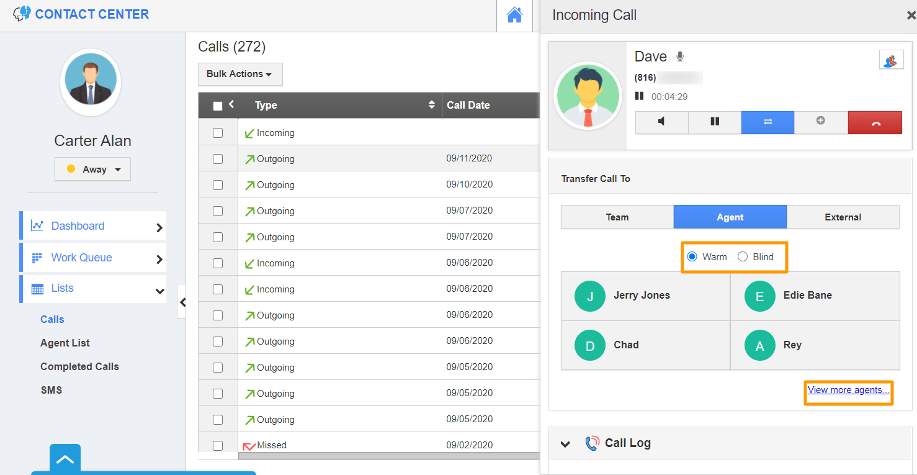Expand the Call Log section
Screen dimensions: 917x475
click(x=565, y=443)
